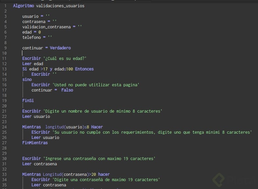Viewport: 258px width, 189px height.
Task: Click the "Escribir ''" statement on line 14
Action: click(44, 74)
